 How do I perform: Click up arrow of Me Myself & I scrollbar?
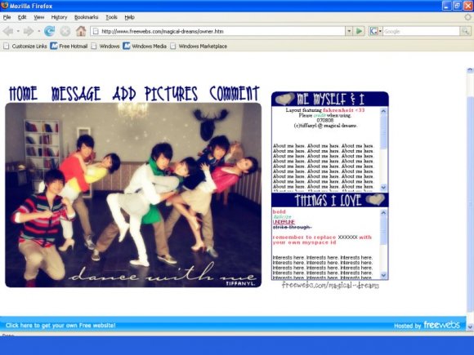pos(383,111)
